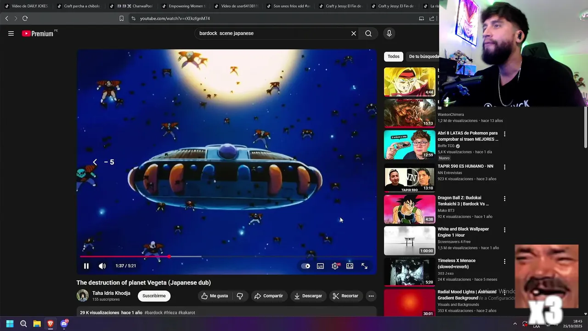Open White and Black Wallpaper Engine title
The height and width of the screenshot is (331, 588).
463,232
